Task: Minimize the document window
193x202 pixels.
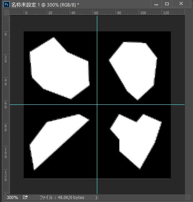Action: point(156,4)
